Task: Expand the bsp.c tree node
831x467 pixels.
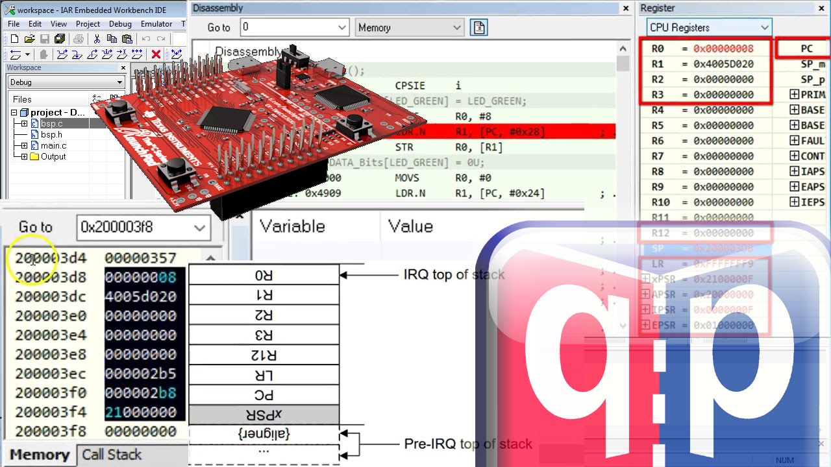Action: pyautogui.click(x=24, y=123)
